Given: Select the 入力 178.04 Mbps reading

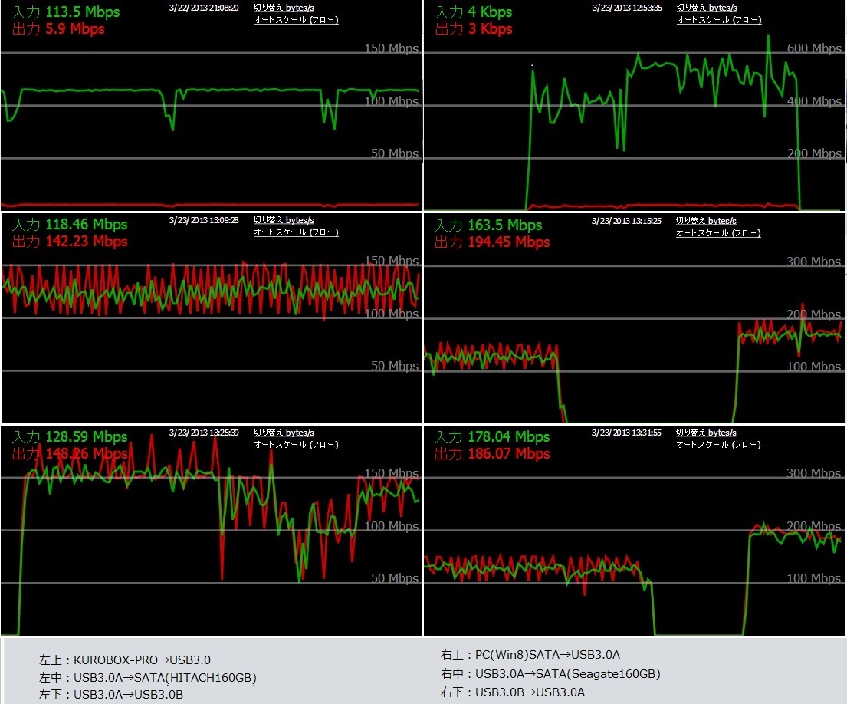Looking at the screenshot, I should point(492,436).
